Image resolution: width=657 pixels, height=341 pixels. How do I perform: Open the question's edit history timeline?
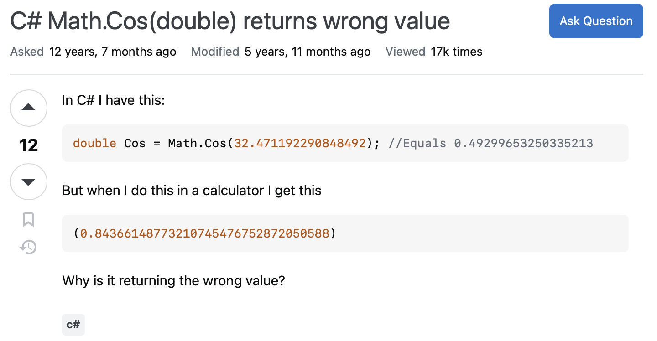coord(28,247)
